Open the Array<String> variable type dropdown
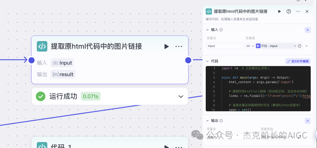This screenshot has height=148, width=317. [278, 137]
